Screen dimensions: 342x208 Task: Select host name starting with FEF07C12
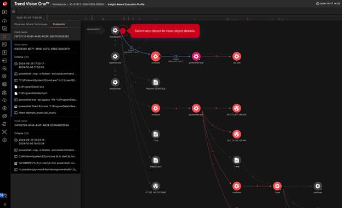(x=42, y=36)
